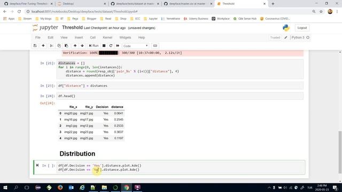
Task: Open the Qlik Sense Hub bookmark
Action: (245, 19)
